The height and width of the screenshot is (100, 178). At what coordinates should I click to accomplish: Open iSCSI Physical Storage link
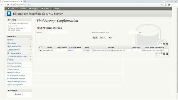tap(16, 76)
